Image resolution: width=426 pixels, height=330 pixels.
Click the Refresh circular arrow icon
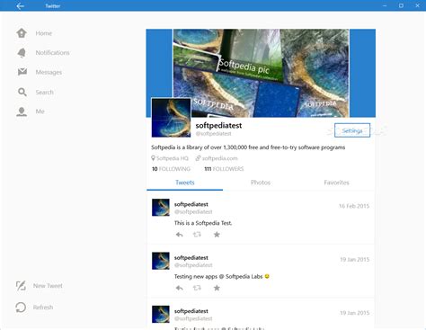pos(21,308)
